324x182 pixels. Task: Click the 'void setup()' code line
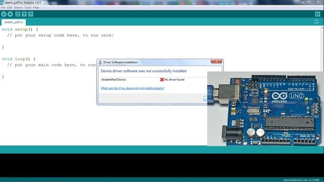[x=20, y=29]
